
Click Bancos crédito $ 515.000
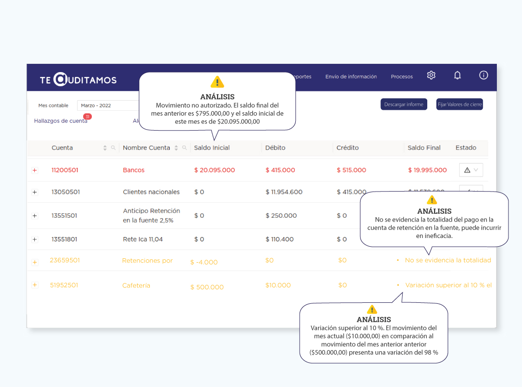click(351, 170)
